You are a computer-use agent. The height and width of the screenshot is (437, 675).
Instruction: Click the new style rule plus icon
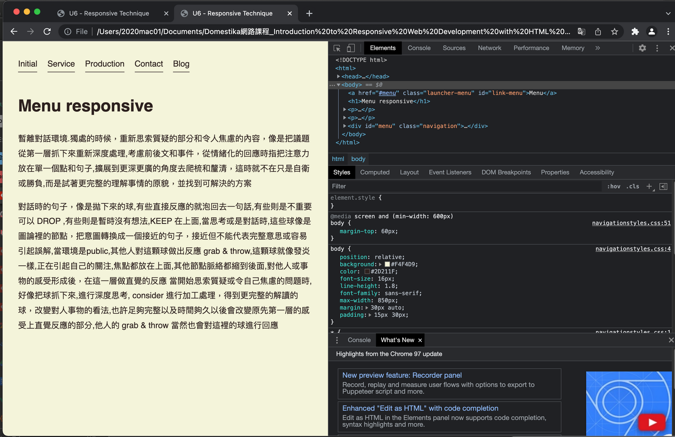pos(649,186)
